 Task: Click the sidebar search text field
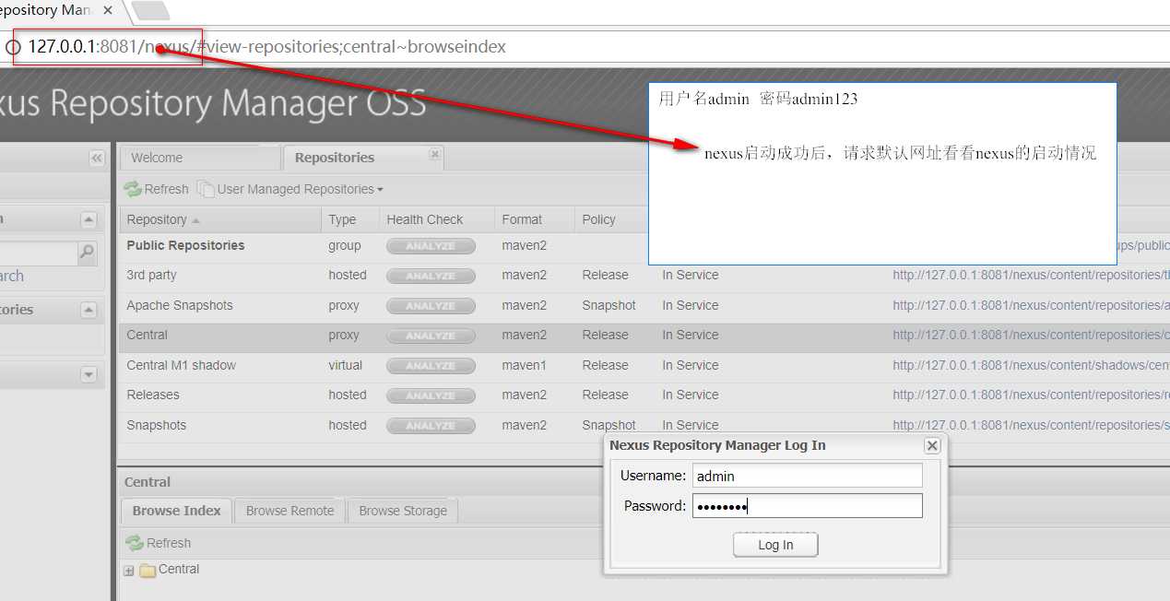click(x=39, y=253)
